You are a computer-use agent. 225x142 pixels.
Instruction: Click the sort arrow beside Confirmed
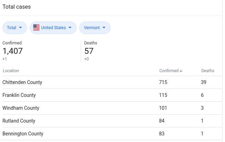[181, 71]
